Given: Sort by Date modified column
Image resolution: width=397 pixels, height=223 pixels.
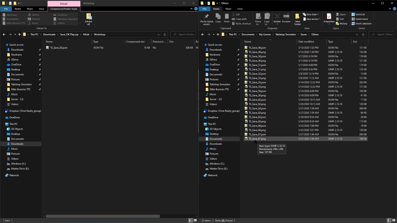Looking at the screenshot, I should [312, 42].
